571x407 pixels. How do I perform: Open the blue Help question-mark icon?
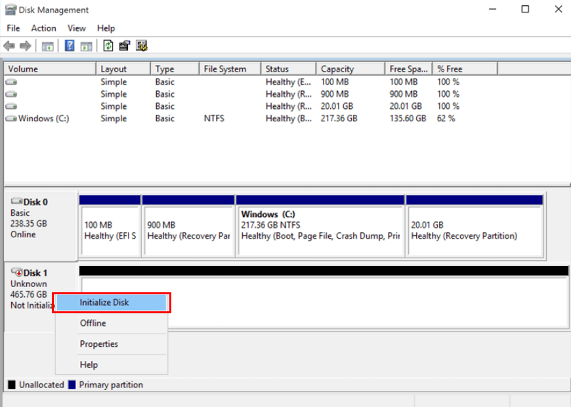pos(69,46)
